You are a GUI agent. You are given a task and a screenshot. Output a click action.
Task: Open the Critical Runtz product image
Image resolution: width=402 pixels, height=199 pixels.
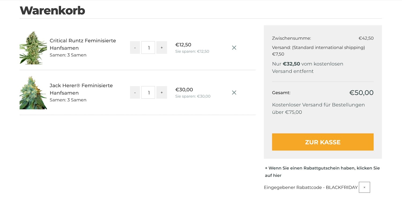point(33,48)
